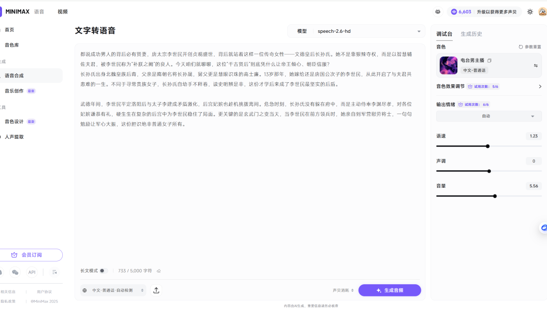Viewport: 547px width, 310px height.
Task: Click the 语速 value field 1.23
Action: pos(534,136)
